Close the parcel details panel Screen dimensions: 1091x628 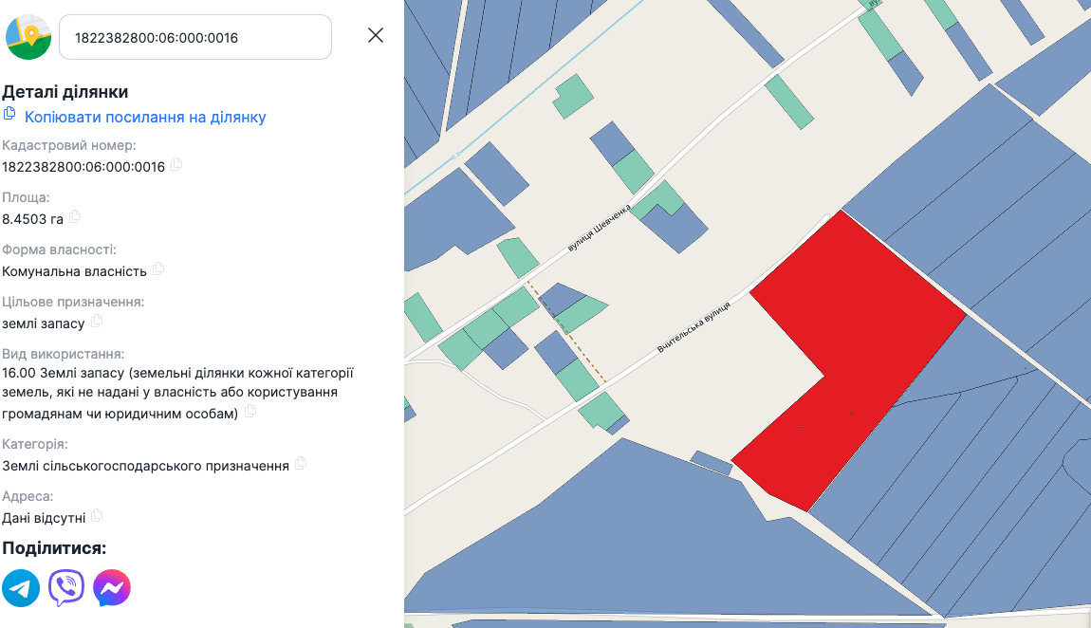tap(376, 36)
